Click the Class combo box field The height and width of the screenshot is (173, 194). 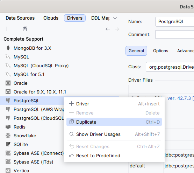click(x=170, y=67)
